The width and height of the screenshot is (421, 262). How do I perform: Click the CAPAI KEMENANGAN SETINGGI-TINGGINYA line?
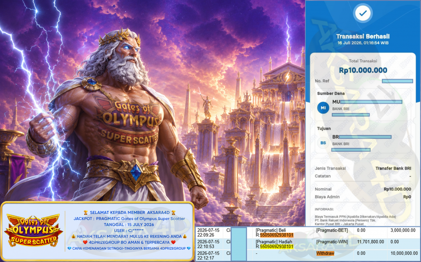click(x=129, y=248)
